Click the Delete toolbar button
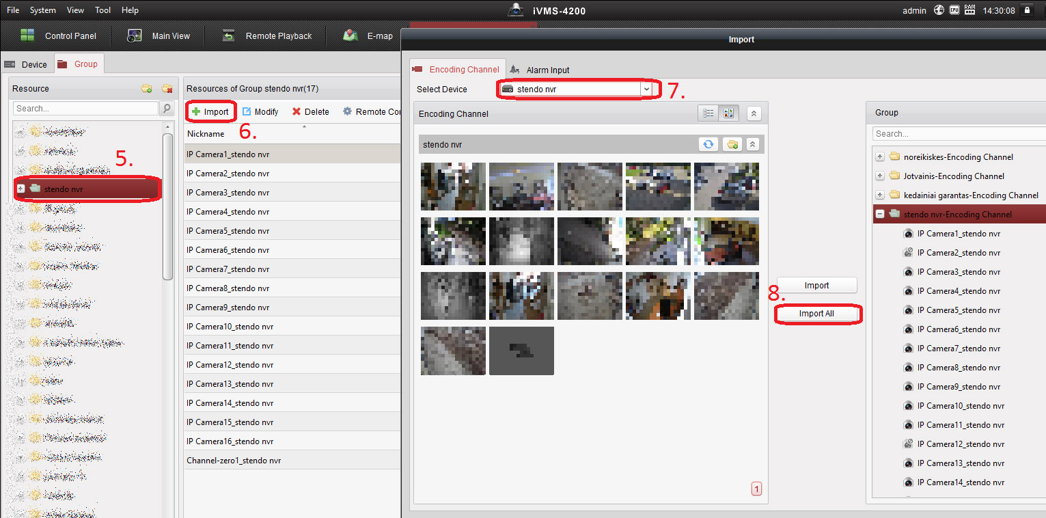 [x=311, y=111]
